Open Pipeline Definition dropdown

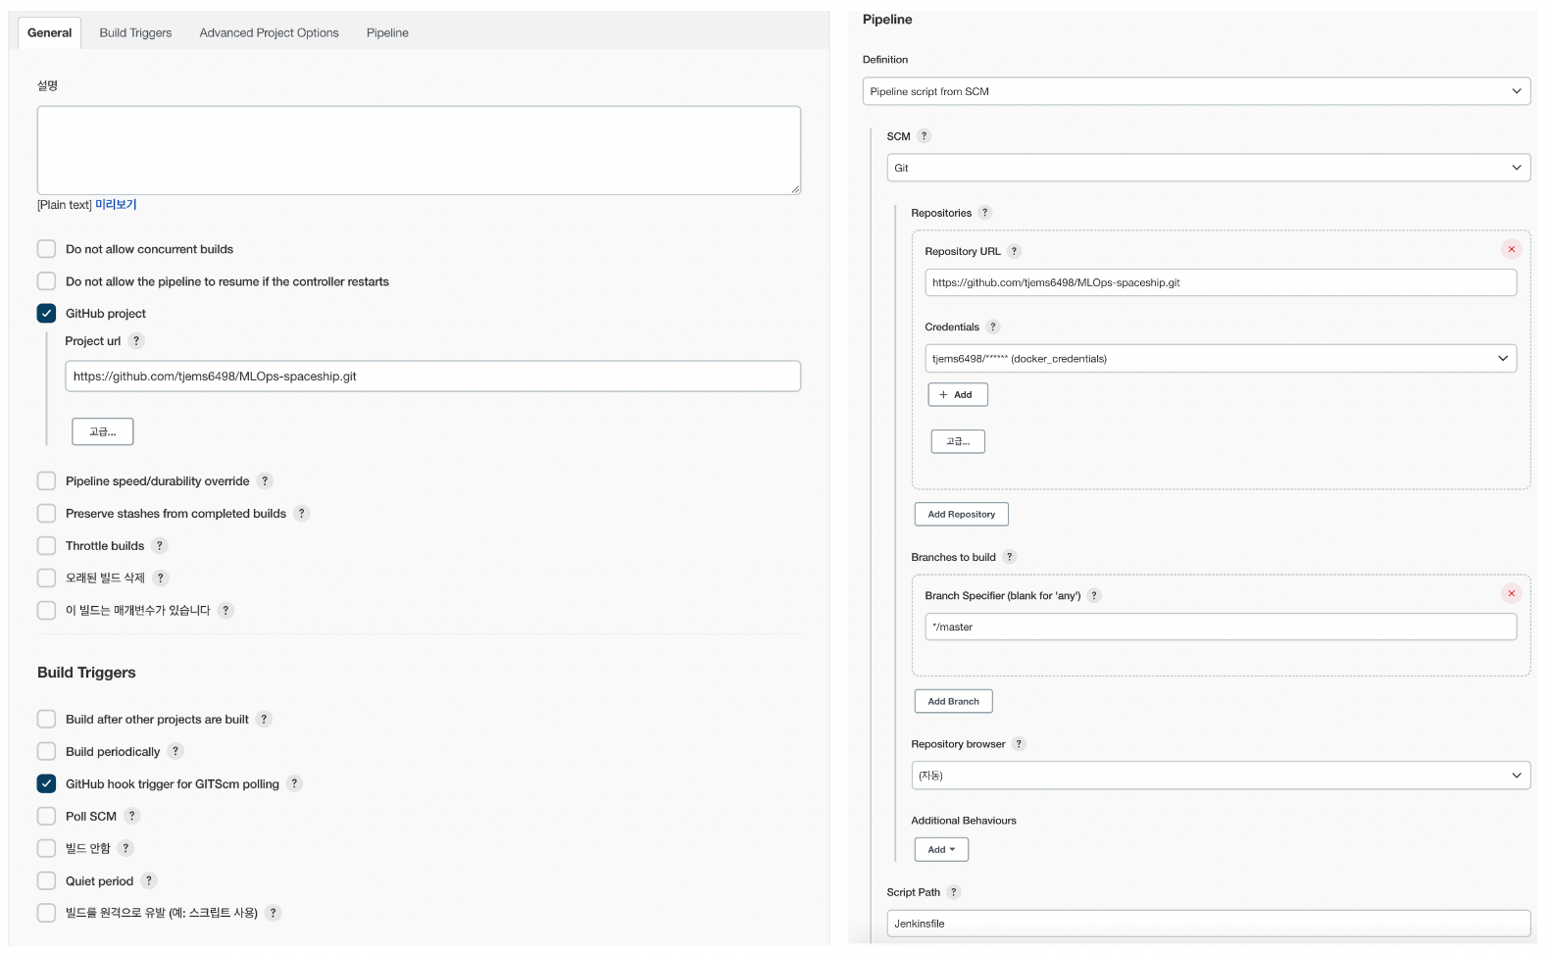(1196, 91)
